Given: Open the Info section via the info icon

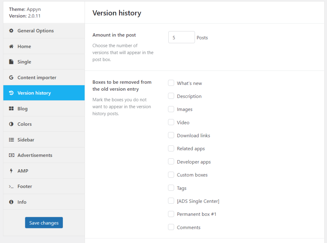Looking at the screenshot, I should click(11, 202).
